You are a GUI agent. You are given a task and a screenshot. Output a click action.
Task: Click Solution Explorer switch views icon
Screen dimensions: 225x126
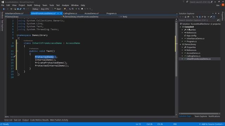coord(188,17)
